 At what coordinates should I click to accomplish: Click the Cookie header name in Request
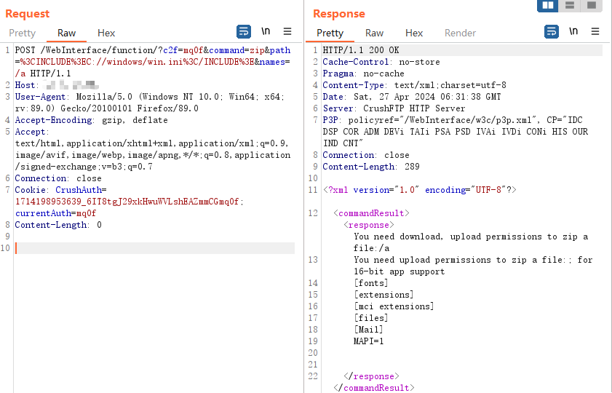click(x=30, y=190)
